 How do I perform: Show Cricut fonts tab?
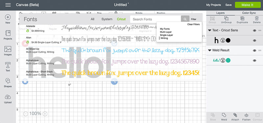pyautogui.click(x=121, y=19)
